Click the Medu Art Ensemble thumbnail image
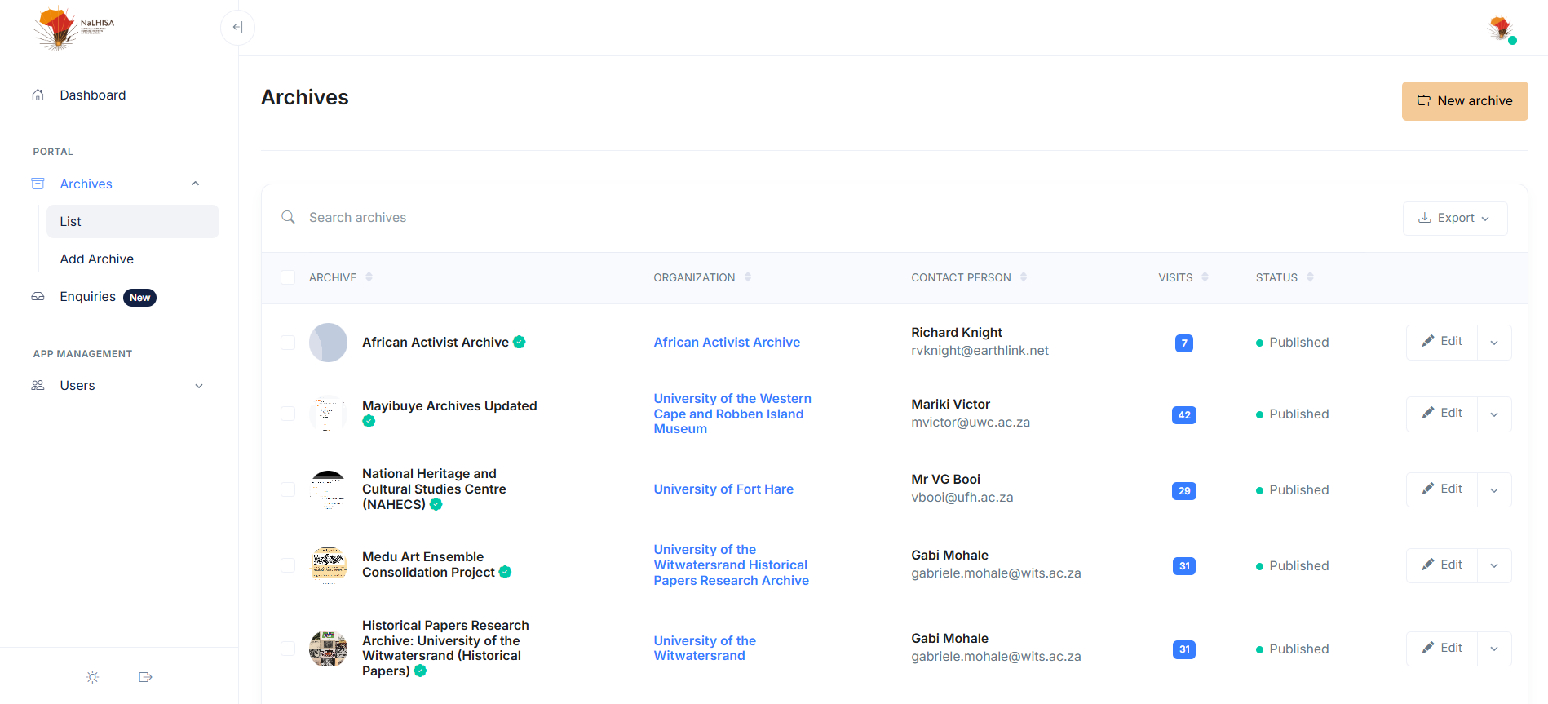1548x704 pixels. [x=328, y=565]
